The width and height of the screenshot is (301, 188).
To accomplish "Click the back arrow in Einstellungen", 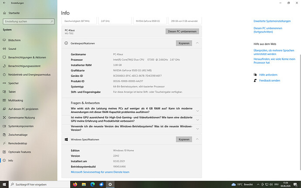I will tap(4, 3).
